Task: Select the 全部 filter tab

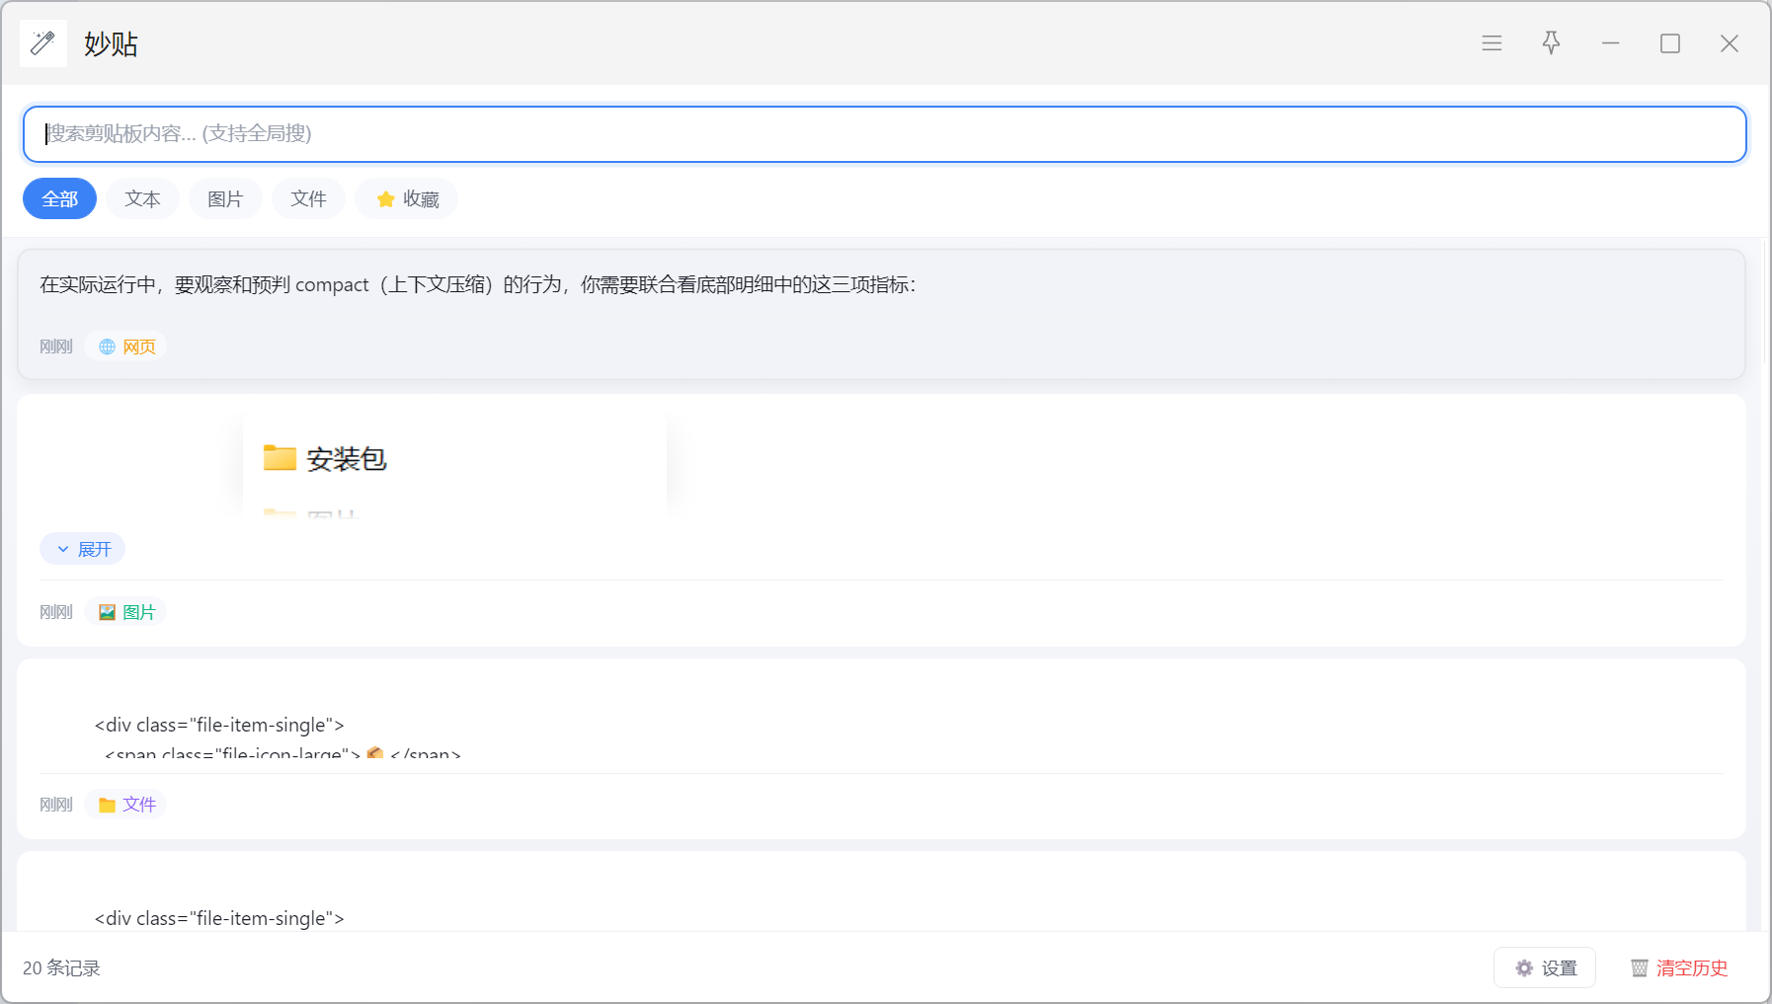Action: pyautogui.click(x=59, y=199)
